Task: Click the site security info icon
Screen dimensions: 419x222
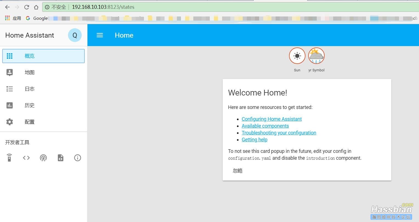Action: (x=47, y=7)
